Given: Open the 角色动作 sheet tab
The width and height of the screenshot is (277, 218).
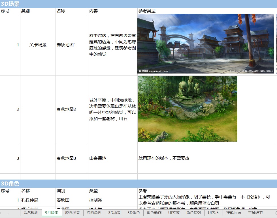Looking at the screenshot, I should (154, 213).
